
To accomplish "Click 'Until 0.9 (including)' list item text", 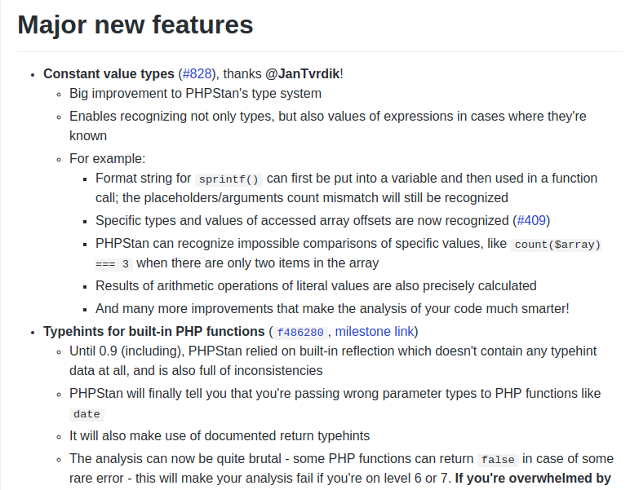I will tap(333, 361).
